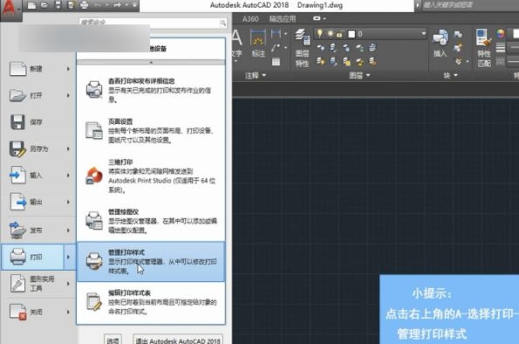Screen dimensions: 519x344
Task: Select 保存 (Save) in the application menu
Action: pyautogui.click(x=38, y=122)
